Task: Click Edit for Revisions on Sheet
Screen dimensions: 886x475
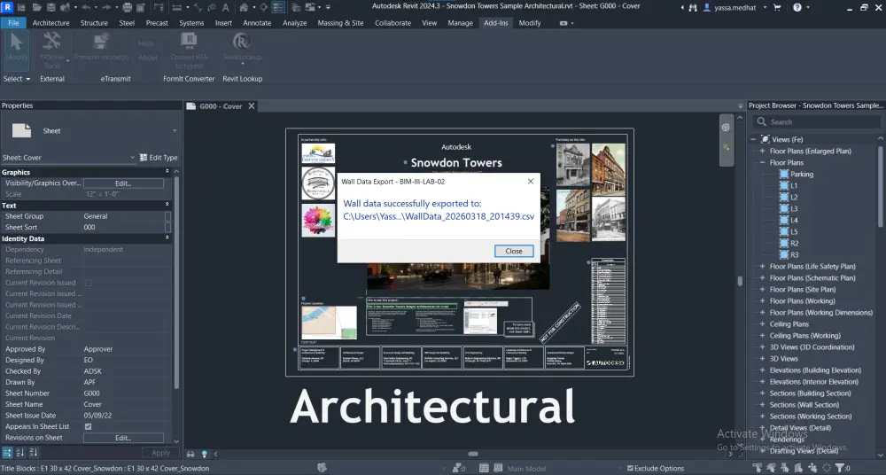Action: coord(123,438)
